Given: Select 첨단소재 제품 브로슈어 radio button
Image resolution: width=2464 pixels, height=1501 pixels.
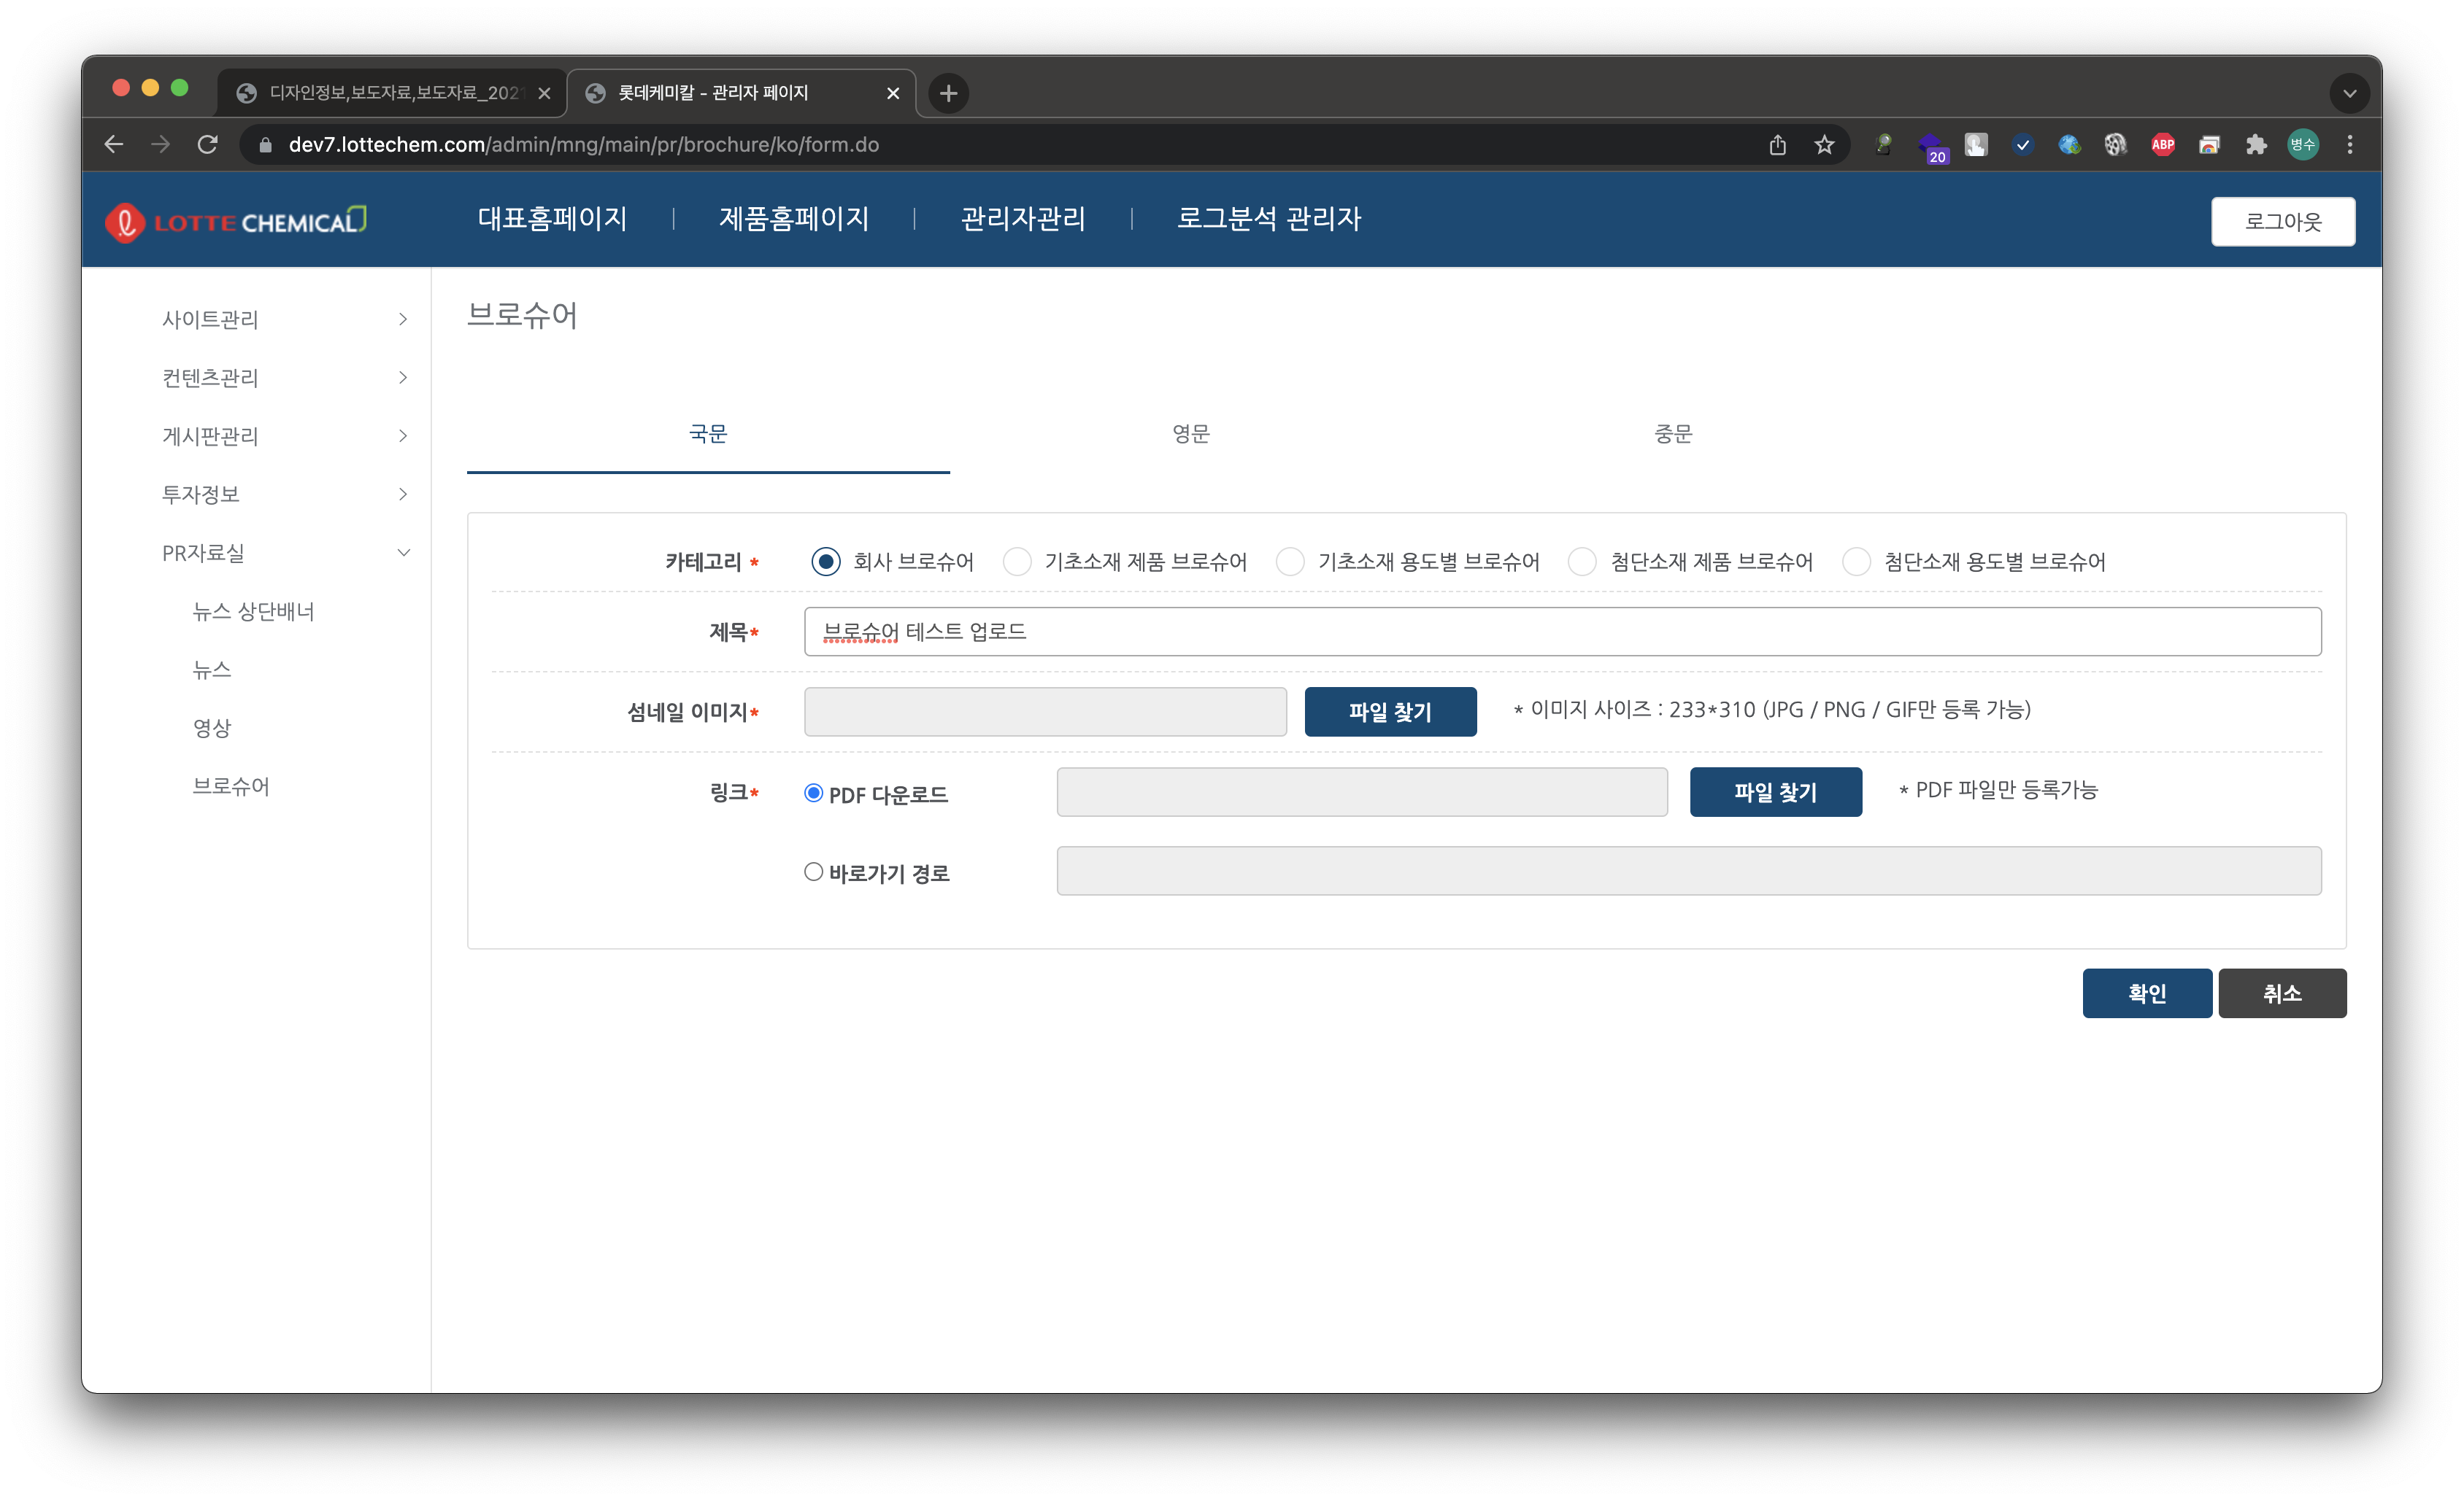Looking at the screenshot, I should 1582,562.
